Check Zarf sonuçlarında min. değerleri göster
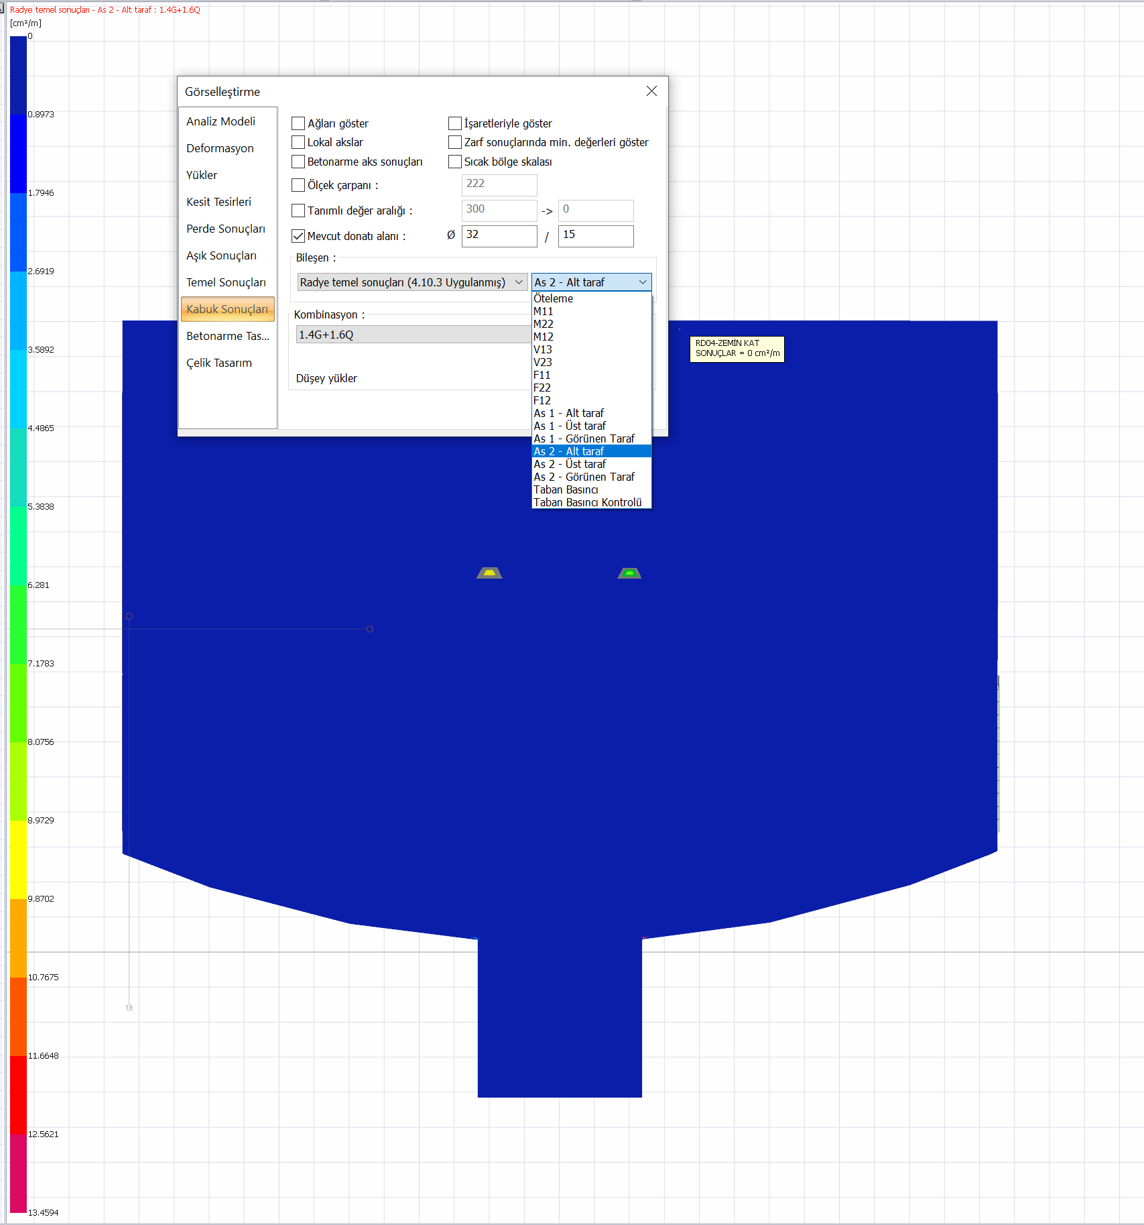Image resolution: width=1144 pixels, height=1225 pixels. (455, 142)
